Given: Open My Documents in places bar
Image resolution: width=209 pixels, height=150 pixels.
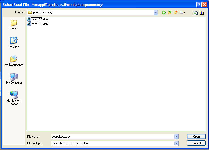Looking at the screenshot, I should [x=14, y=61].
